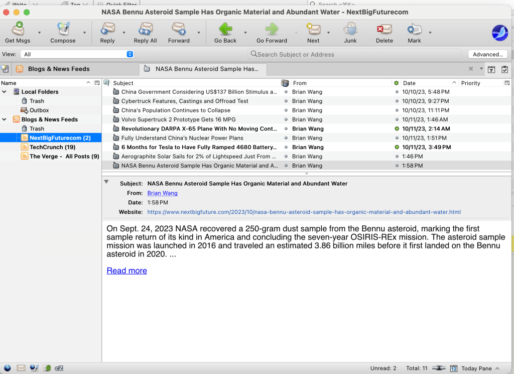Viewport: 514px width, 374px height.
Task: Mark message as Junk from toolbar
Action: 350,29
